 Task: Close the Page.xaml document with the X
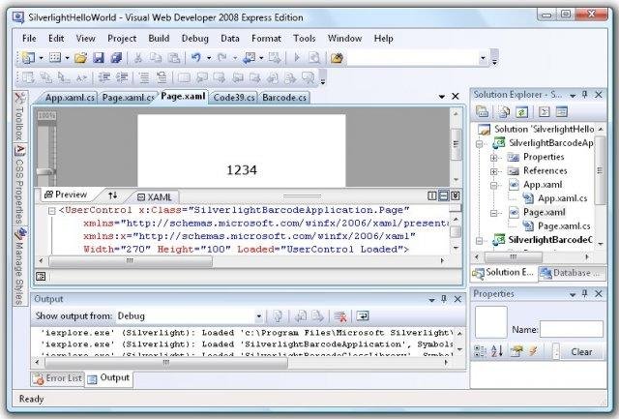tap(456, 97)
